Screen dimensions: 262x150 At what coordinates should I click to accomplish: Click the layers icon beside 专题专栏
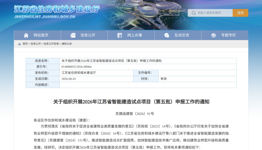click(214, 35)
